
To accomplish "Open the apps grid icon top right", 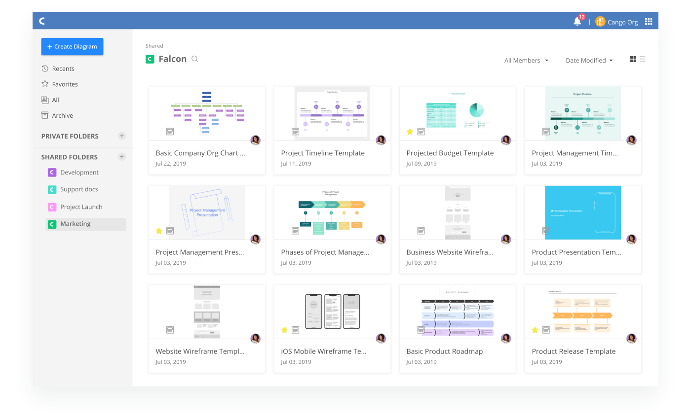I will click(649, 21).
